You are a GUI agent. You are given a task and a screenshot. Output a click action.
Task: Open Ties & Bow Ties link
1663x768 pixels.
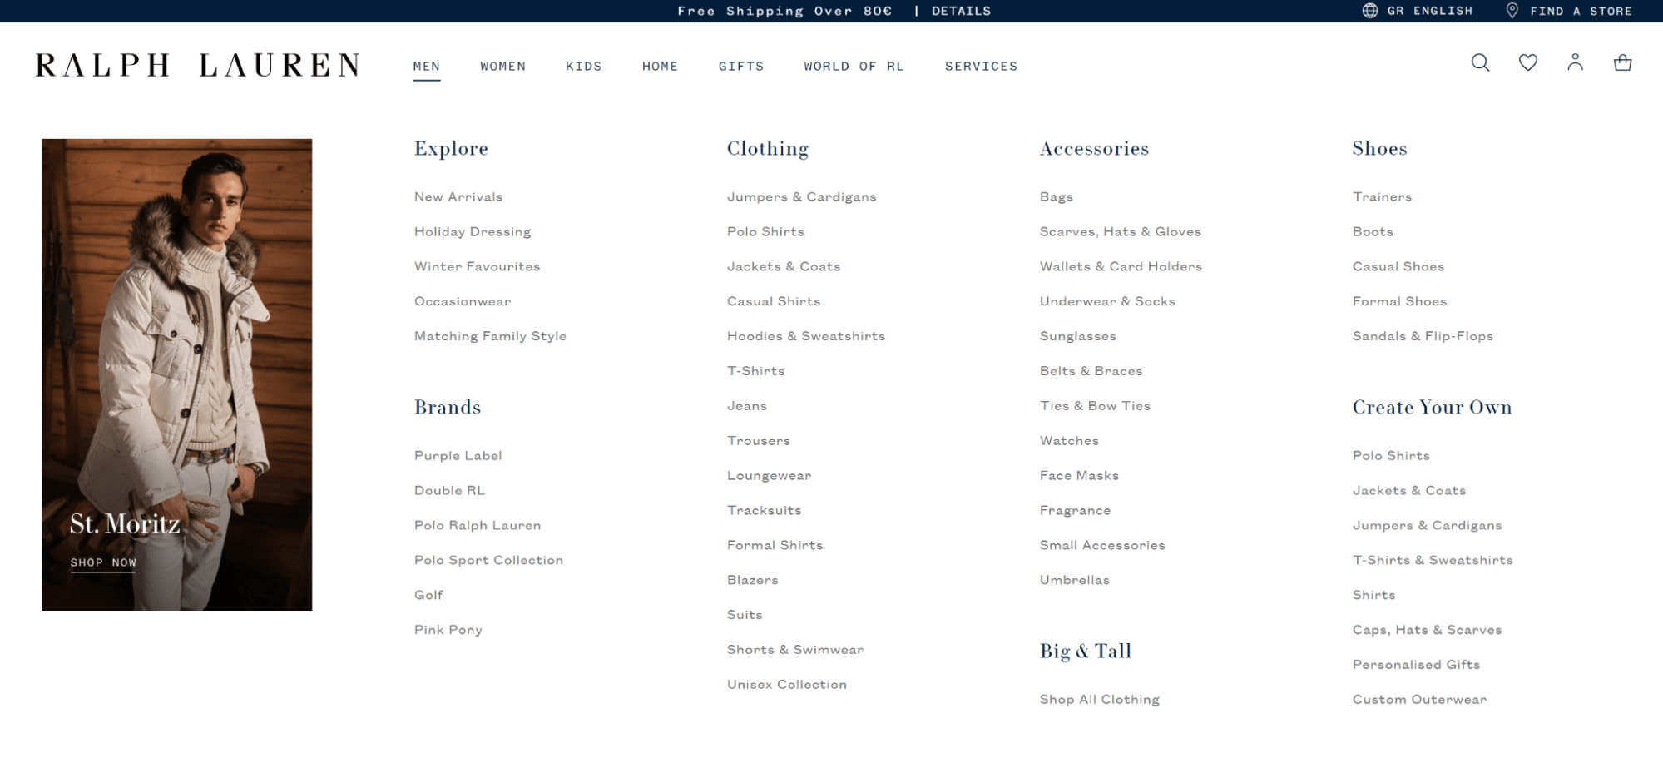tap(1095, 406)
